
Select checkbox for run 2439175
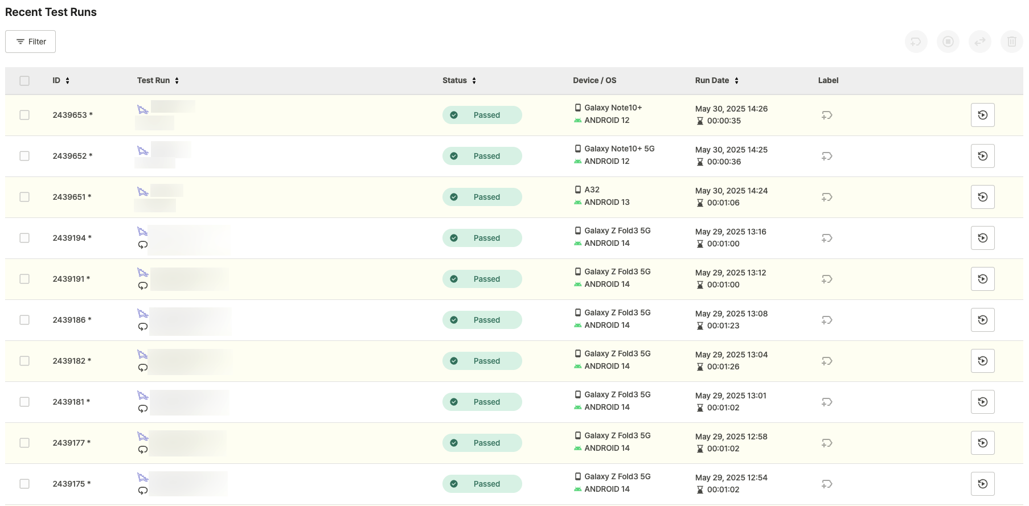coord(24,484)
